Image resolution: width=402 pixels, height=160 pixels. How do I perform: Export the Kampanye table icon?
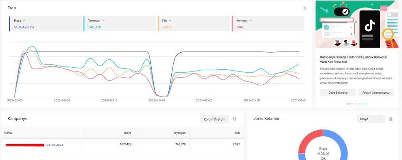pos(234,119)
